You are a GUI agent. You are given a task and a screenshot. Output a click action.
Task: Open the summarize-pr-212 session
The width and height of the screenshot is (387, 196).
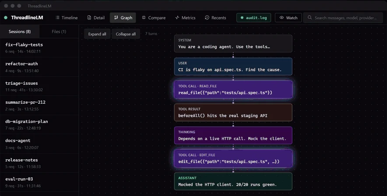tap(39, 105)
